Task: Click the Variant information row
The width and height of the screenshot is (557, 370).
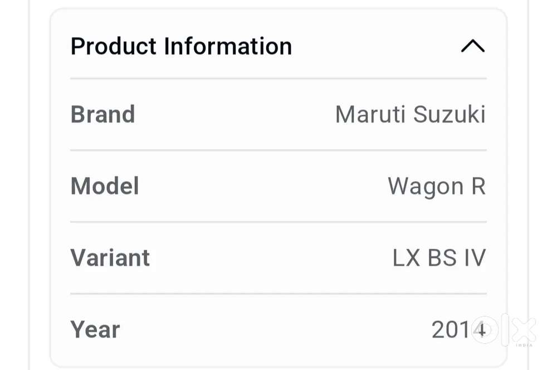Action: (x=278, y=257)
